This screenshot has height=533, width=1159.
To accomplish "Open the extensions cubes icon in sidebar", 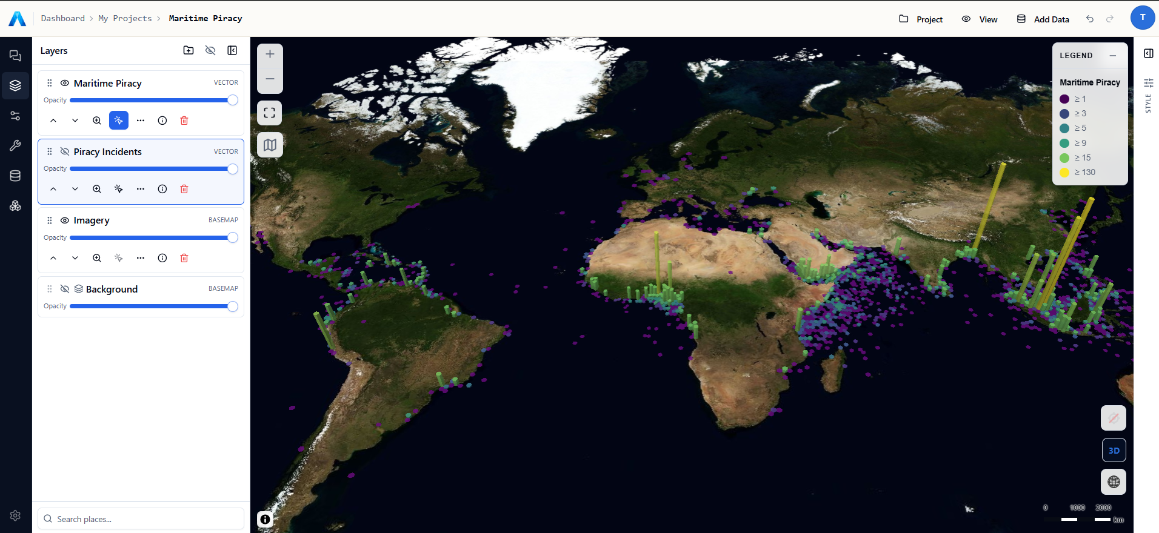I will (15, 206).
